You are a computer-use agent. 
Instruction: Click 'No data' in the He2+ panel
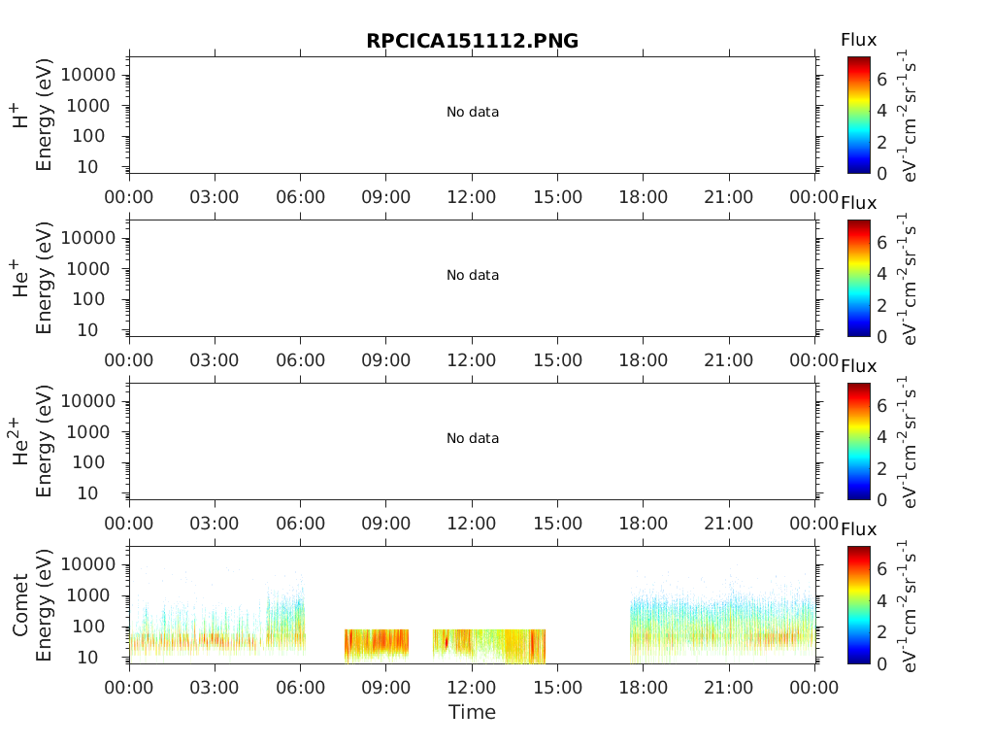pos(473,438)
